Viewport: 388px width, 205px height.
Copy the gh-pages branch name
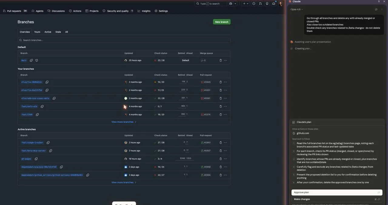point(36,159)
